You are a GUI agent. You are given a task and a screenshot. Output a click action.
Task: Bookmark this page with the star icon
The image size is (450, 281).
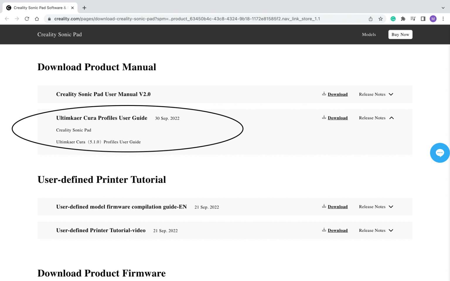381,19
